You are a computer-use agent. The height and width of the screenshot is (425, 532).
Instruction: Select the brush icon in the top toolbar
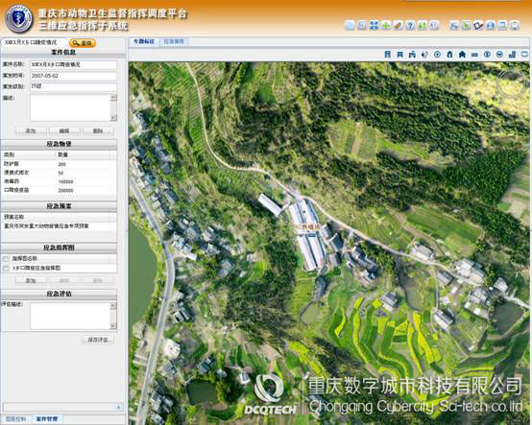[398, 25]
